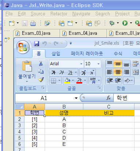
Task: Toggle Top Align
Action: tap(110, 64)
